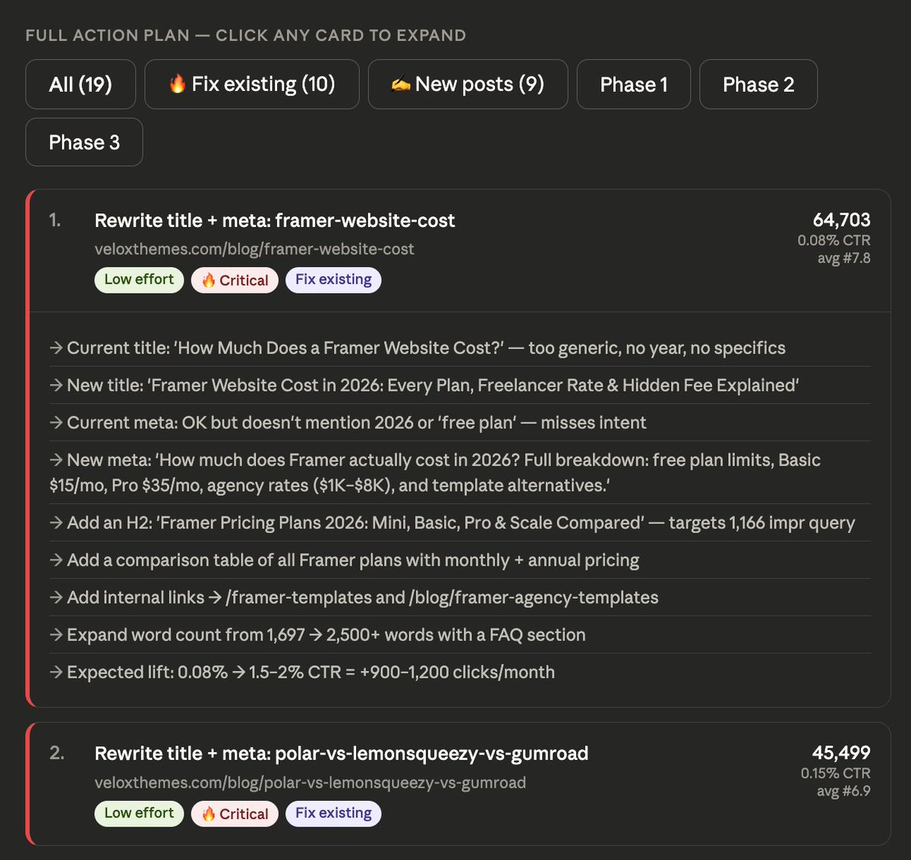Show Phase 2 actions
The width and height of the screenshot is (911, 860).
pyautogui.click(x=758, y=84)
